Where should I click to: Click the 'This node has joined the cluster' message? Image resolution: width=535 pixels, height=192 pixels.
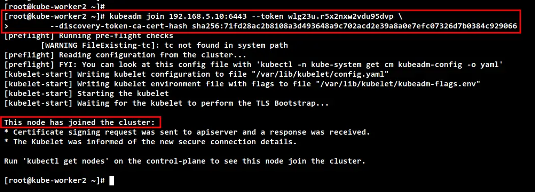point(79,122)
